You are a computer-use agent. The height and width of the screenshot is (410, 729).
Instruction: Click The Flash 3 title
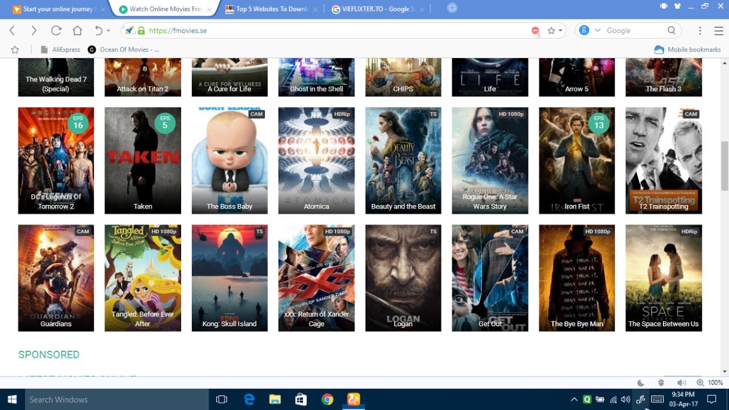point(664,89)
